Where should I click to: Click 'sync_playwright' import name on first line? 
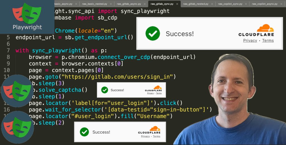pos(145,11)
